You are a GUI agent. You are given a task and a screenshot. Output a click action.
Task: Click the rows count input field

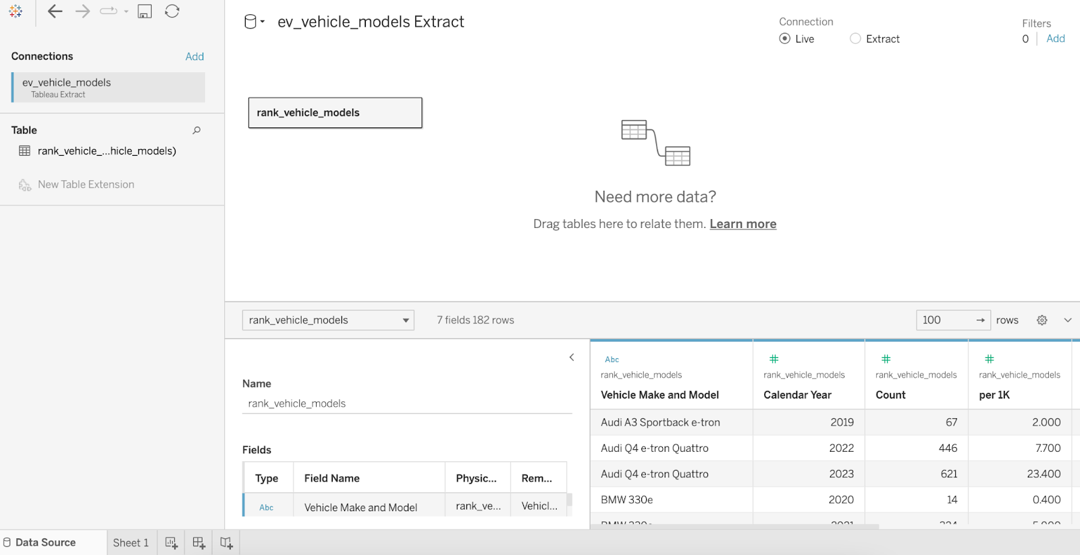[945, 320]
